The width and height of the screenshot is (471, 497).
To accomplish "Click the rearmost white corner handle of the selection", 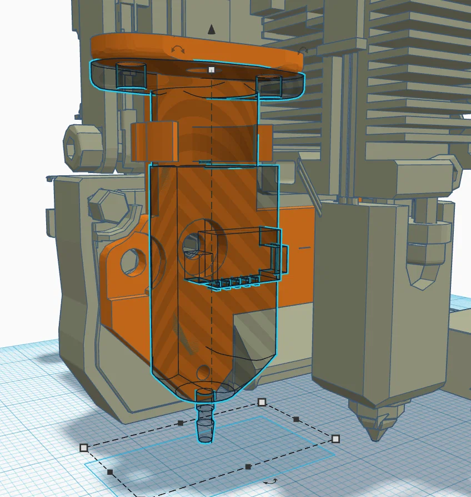I will 262,402.
